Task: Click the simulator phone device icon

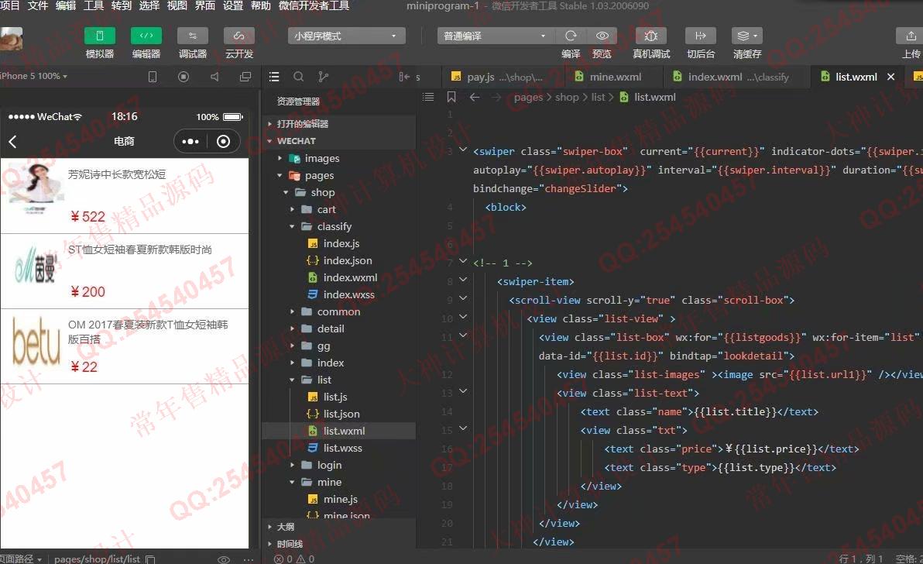Action: tap(153, 77)
